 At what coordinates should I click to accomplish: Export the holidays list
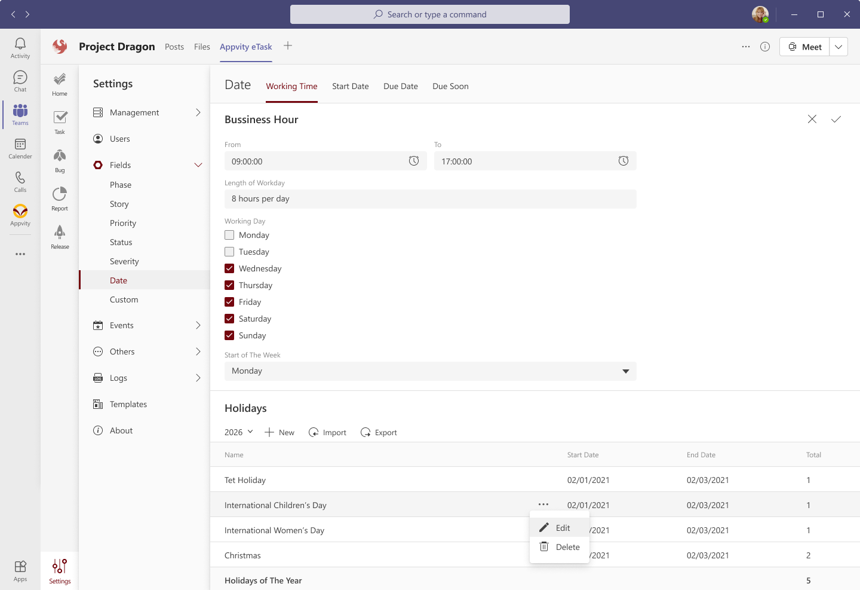[x=379, y=432]
